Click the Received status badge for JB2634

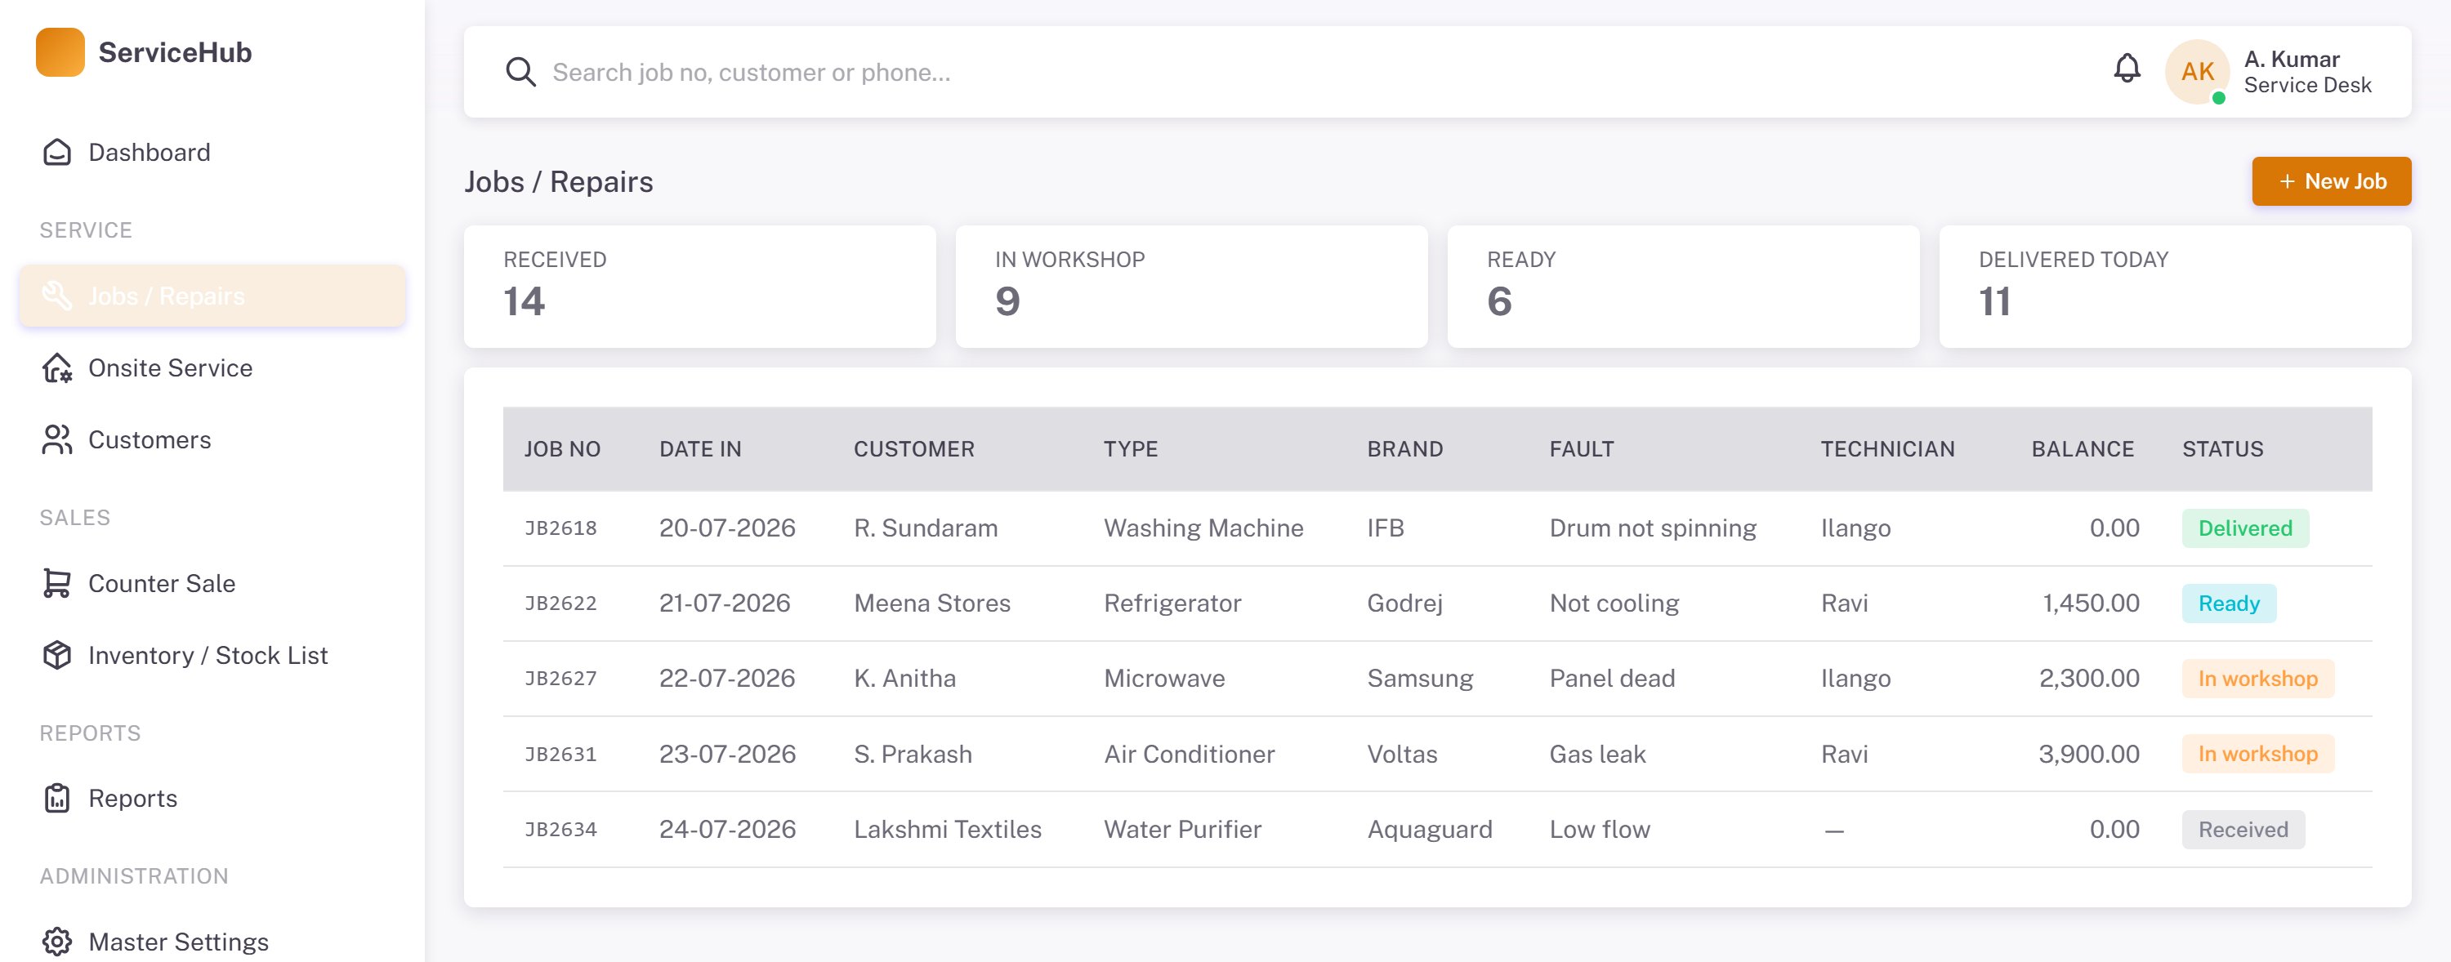pyautogui.click(x=2243, y=830)
